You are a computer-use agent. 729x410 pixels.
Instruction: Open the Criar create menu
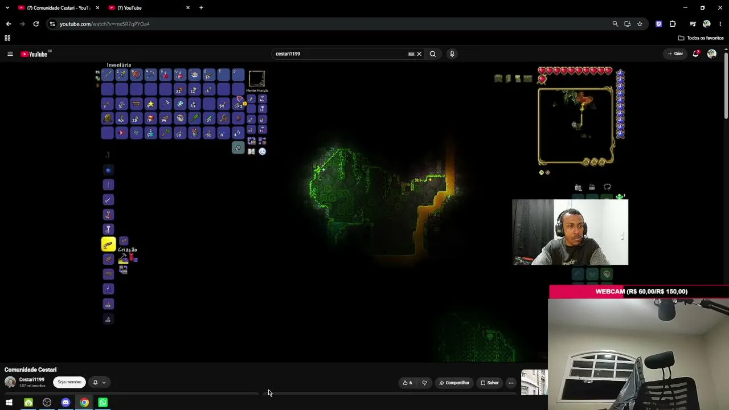675,54
